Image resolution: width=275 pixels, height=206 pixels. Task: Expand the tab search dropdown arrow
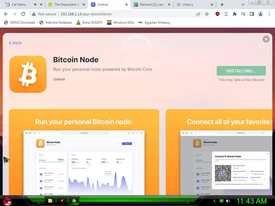pos(243,5)
